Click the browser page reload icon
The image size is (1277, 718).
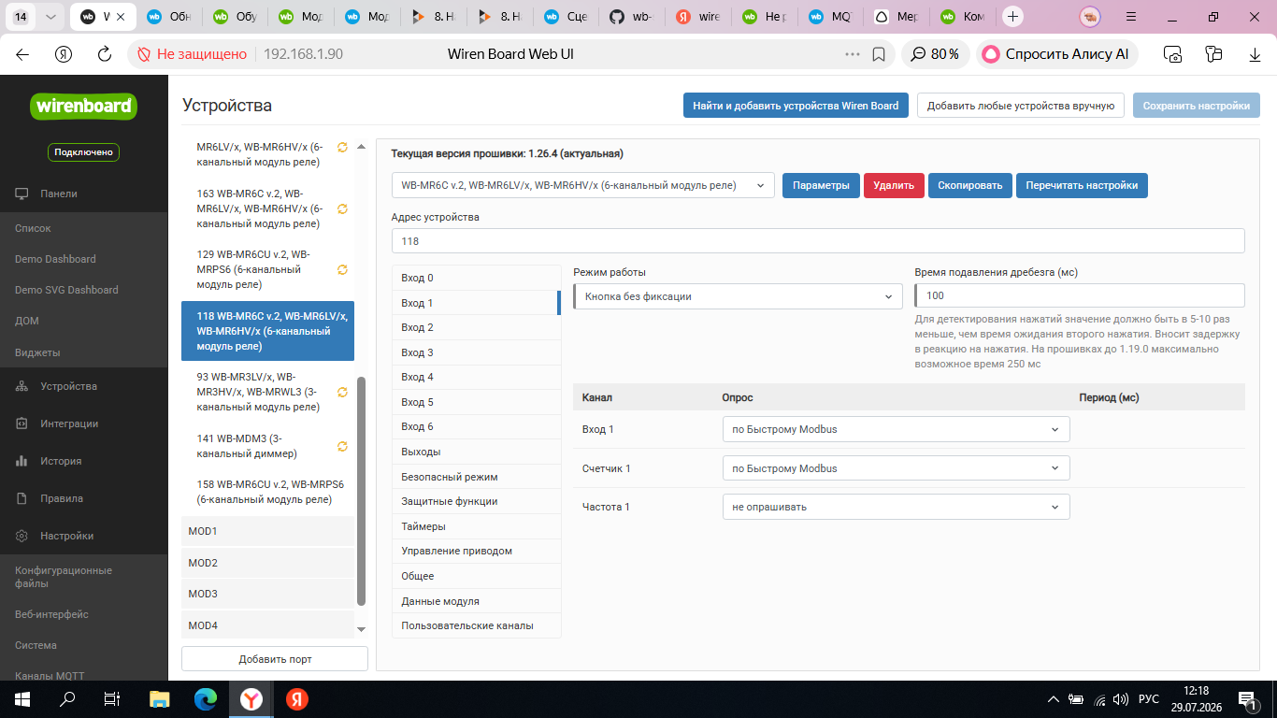pyautogui.click(x=106, y=54)
